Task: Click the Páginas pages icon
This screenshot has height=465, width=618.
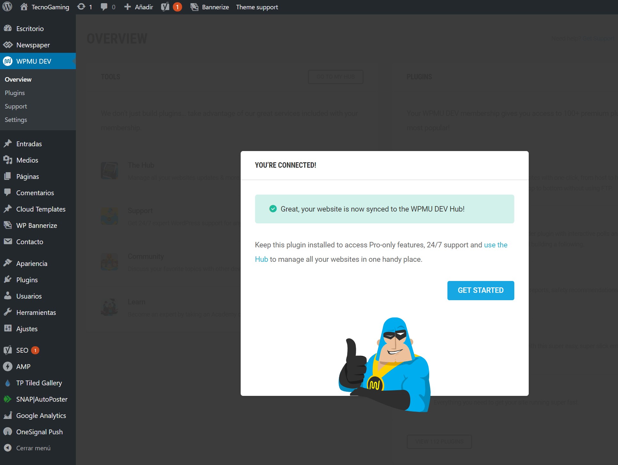Action: pyautogui.click(x=8, y=176)
